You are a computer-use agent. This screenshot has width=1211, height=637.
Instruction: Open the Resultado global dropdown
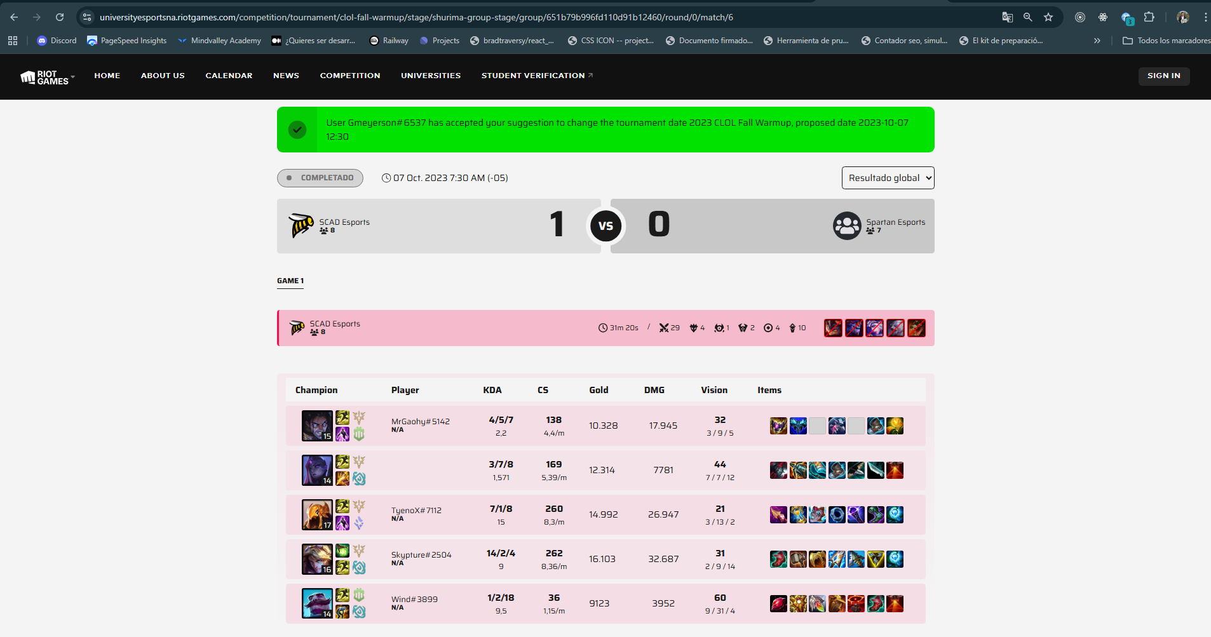[x=888, y=178]
